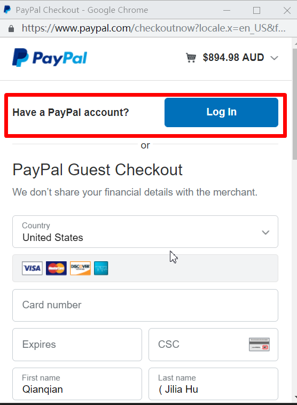Click the First name field containing Qianqian

(77, 384)
